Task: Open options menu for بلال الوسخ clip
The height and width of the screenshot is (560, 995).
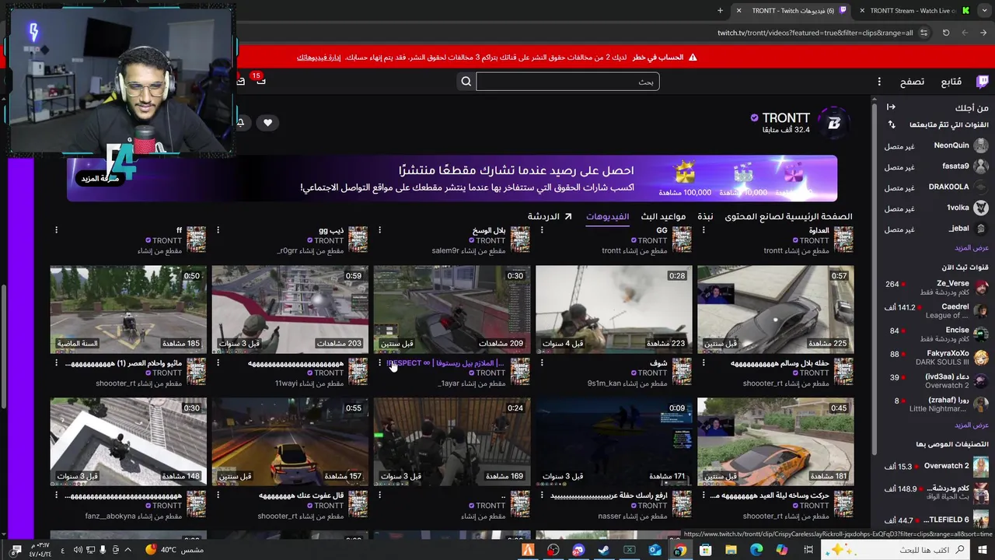Action: coord(379,230)
